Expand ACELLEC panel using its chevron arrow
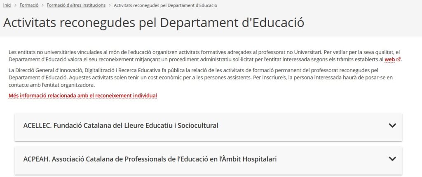 tap(392, 125)
